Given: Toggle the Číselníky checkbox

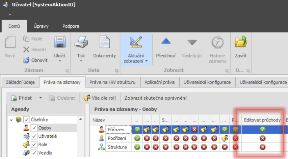Looking at the screenshot, I should (x=27, y=120).
